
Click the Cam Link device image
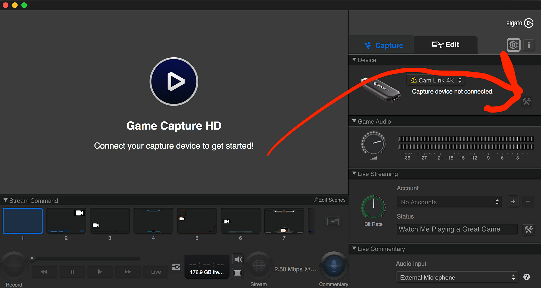pyautogui.click(x=381, y=90)
